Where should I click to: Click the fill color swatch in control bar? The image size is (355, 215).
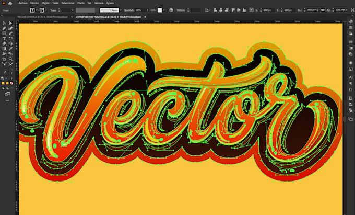[x=32, y=10]
